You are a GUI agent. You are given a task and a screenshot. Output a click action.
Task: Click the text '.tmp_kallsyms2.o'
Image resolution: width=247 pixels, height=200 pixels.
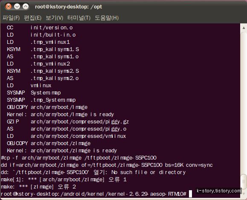click(x=55, y=78)
